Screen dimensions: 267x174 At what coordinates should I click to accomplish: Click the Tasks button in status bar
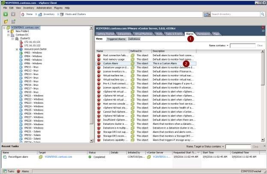9,171
